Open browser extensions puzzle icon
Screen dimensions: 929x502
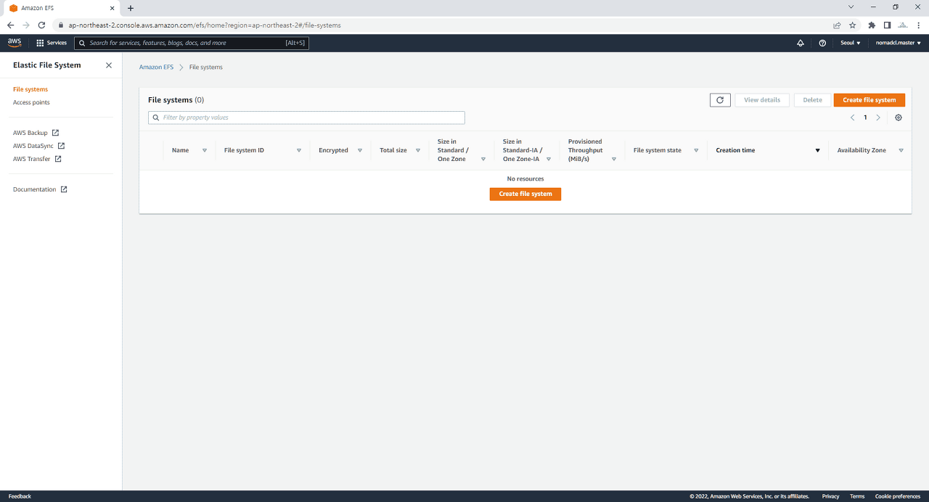(872, 25)
